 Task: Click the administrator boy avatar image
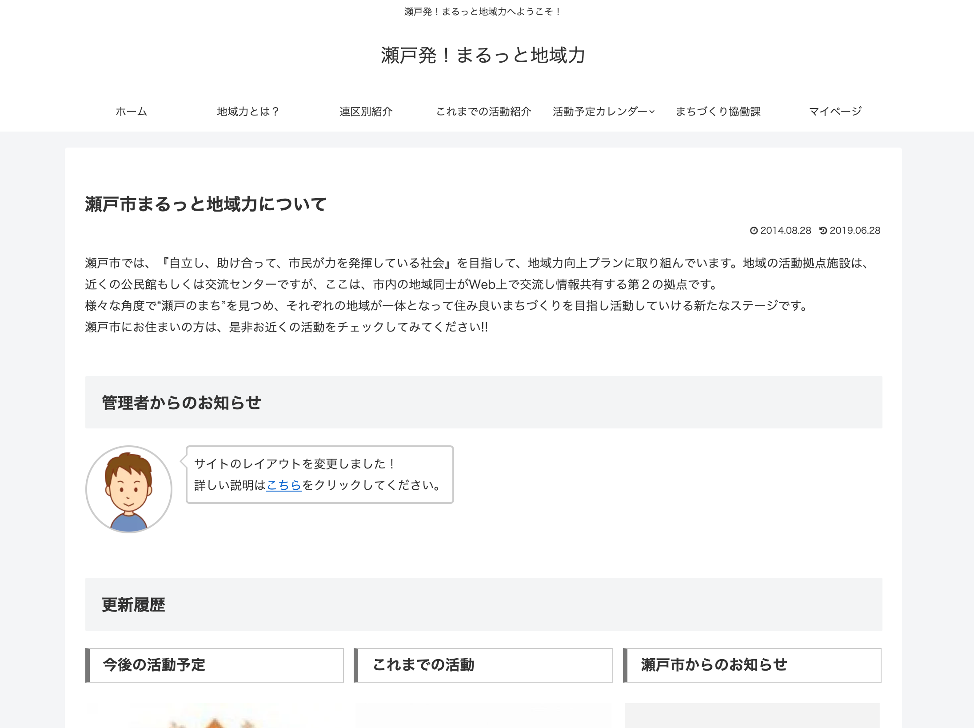click(129, 489)
